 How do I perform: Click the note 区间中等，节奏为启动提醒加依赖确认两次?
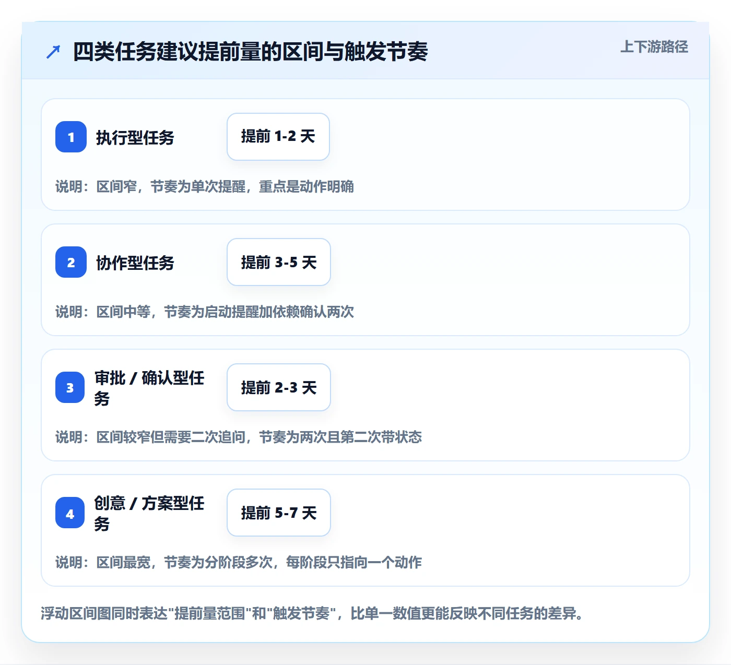[x=225, y=312]
